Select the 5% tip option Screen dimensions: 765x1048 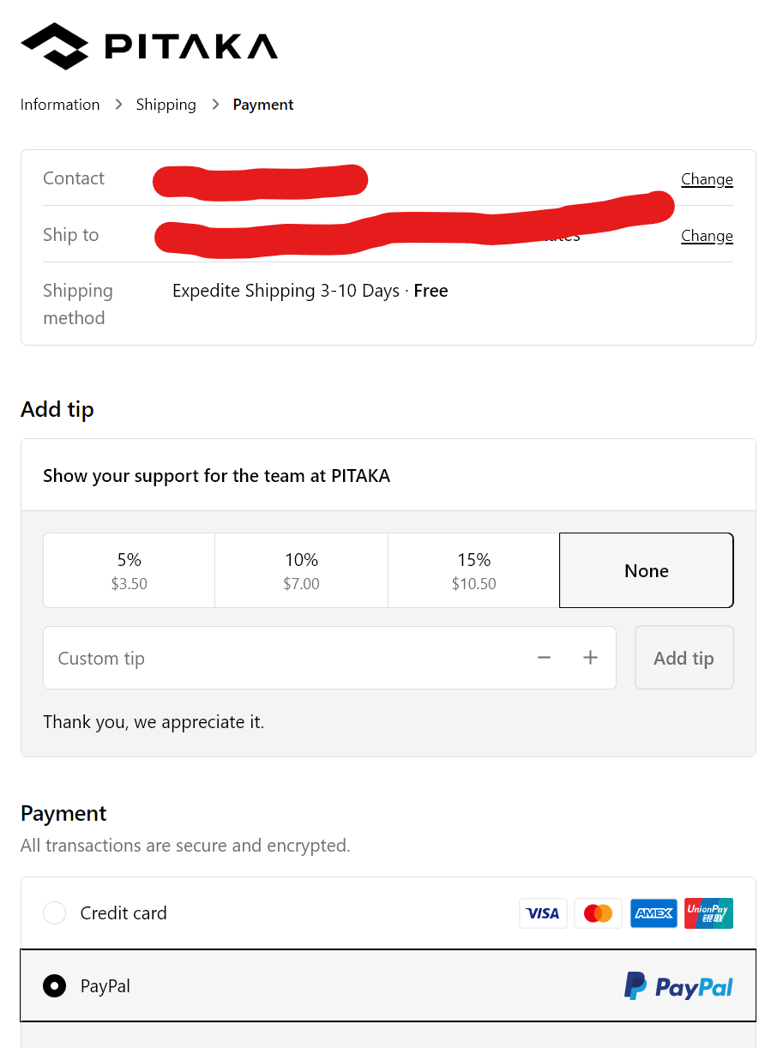[130, 570]
